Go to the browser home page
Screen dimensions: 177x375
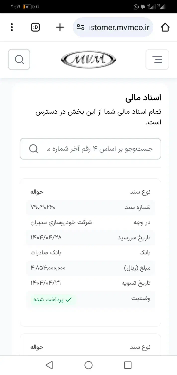click(165, 27)
